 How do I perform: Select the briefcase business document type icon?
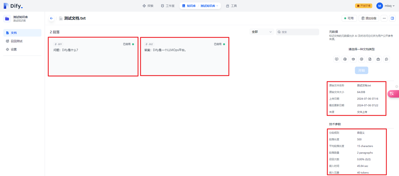point(378,59)
